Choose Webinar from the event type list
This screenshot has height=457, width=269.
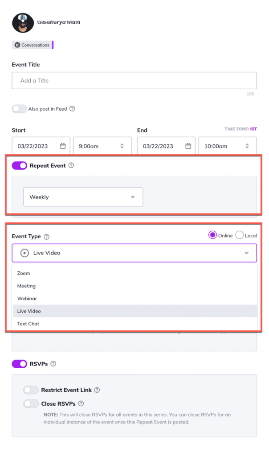27,298
